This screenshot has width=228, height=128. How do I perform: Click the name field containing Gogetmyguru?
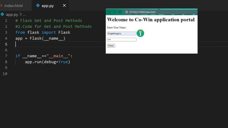pyautogui.click(x=121, y=33)
